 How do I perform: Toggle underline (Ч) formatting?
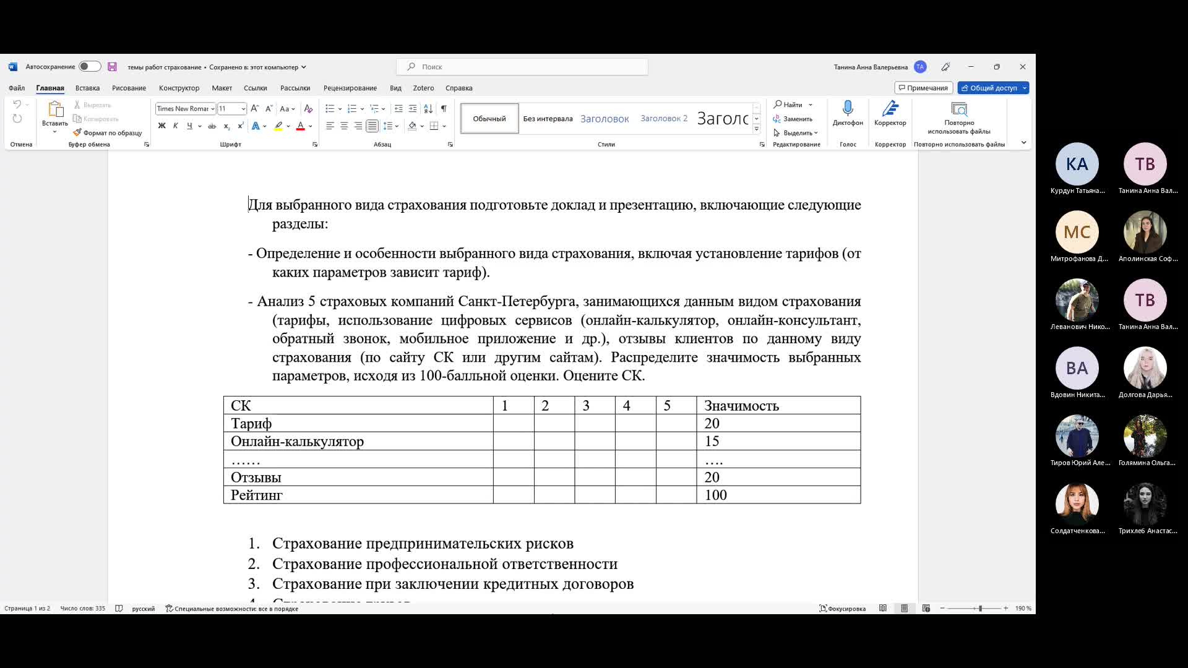pyautogui.click(x=190, y=126)
